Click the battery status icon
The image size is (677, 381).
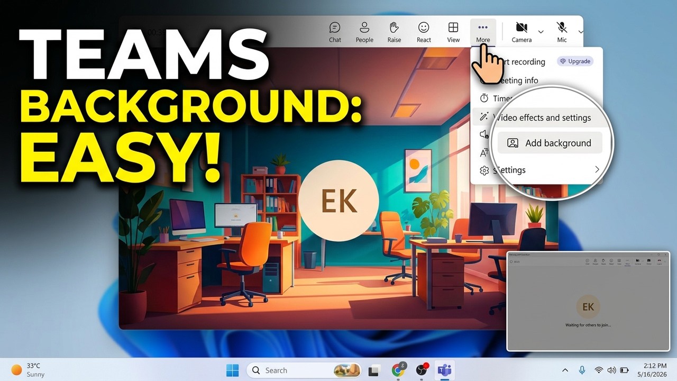pos(625,370)
